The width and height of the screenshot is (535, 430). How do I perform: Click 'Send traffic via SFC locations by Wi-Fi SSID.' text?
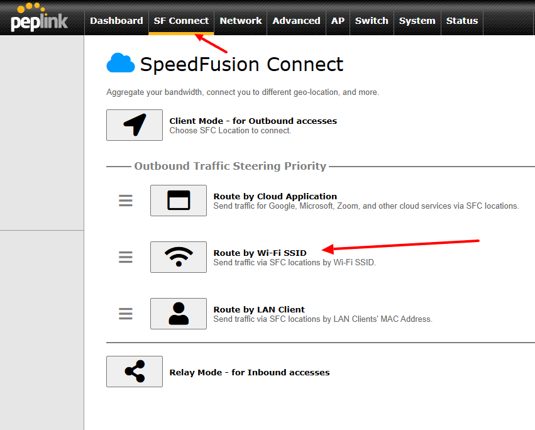coord(294,262)
